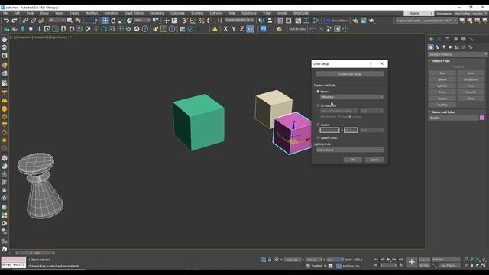
Task: Open the Customize menu
Action: [177, 13]
